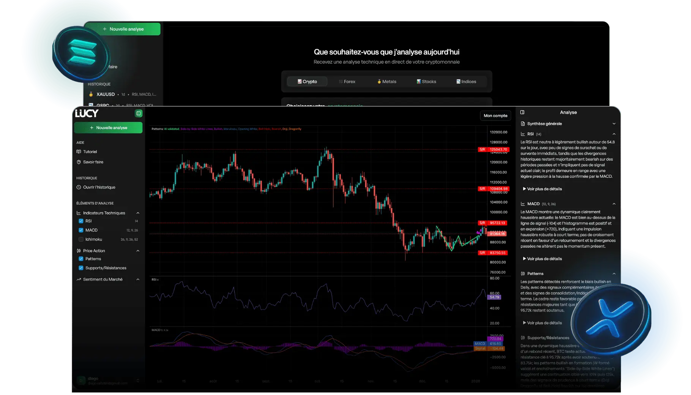Expand the Synthèse générale chevron
The width and height of the screenshot is (691, 395).
coord(614,124)
